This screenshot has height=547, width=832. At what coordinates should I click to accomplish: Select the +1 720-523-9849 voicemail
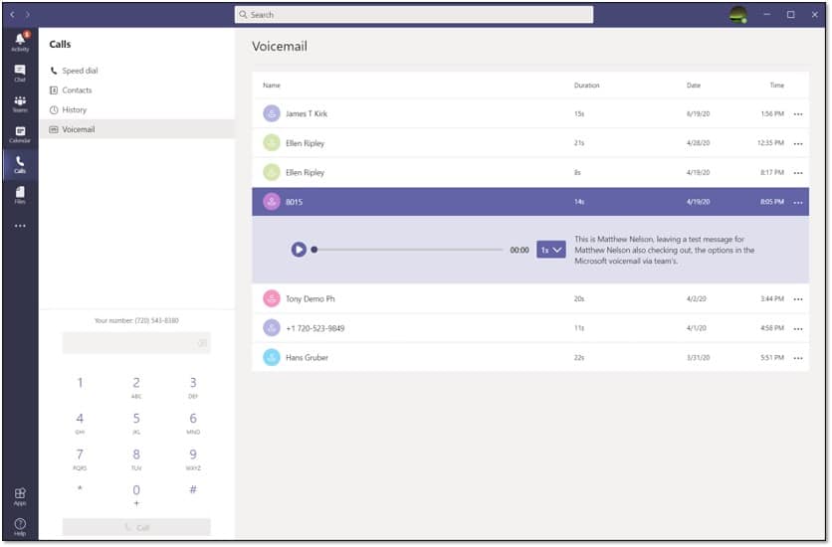tap(530, 328)
